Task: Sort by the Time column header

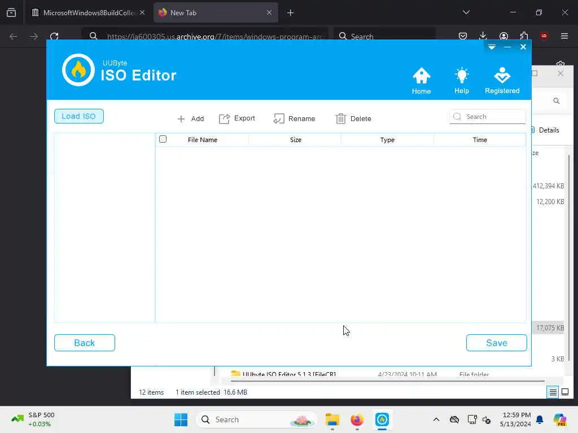Action: 480,140
